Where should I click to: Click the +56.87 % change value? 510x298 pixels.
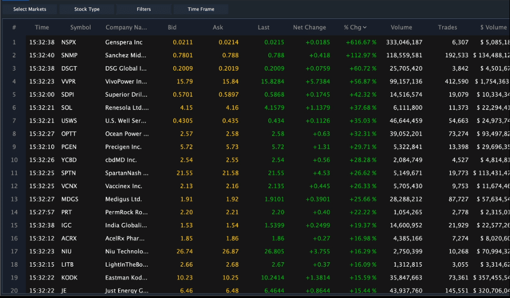pos(363,81)
